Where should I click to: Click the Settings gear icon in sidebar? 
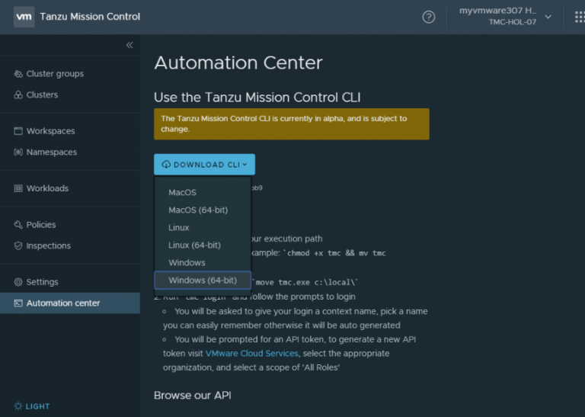pos(19,282)
